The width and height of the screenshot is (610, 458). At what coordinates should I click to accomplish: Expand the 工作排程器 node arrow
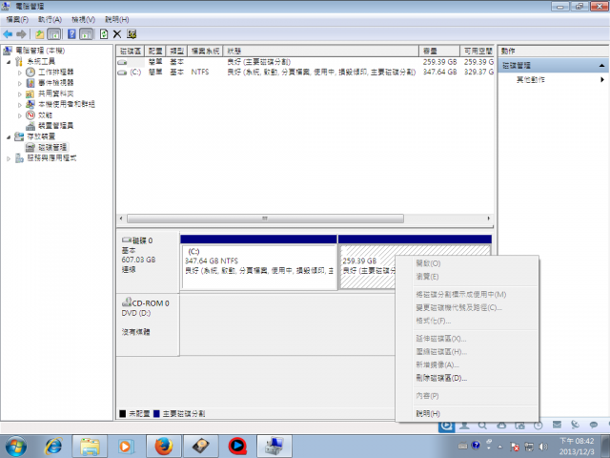[20, 73]
